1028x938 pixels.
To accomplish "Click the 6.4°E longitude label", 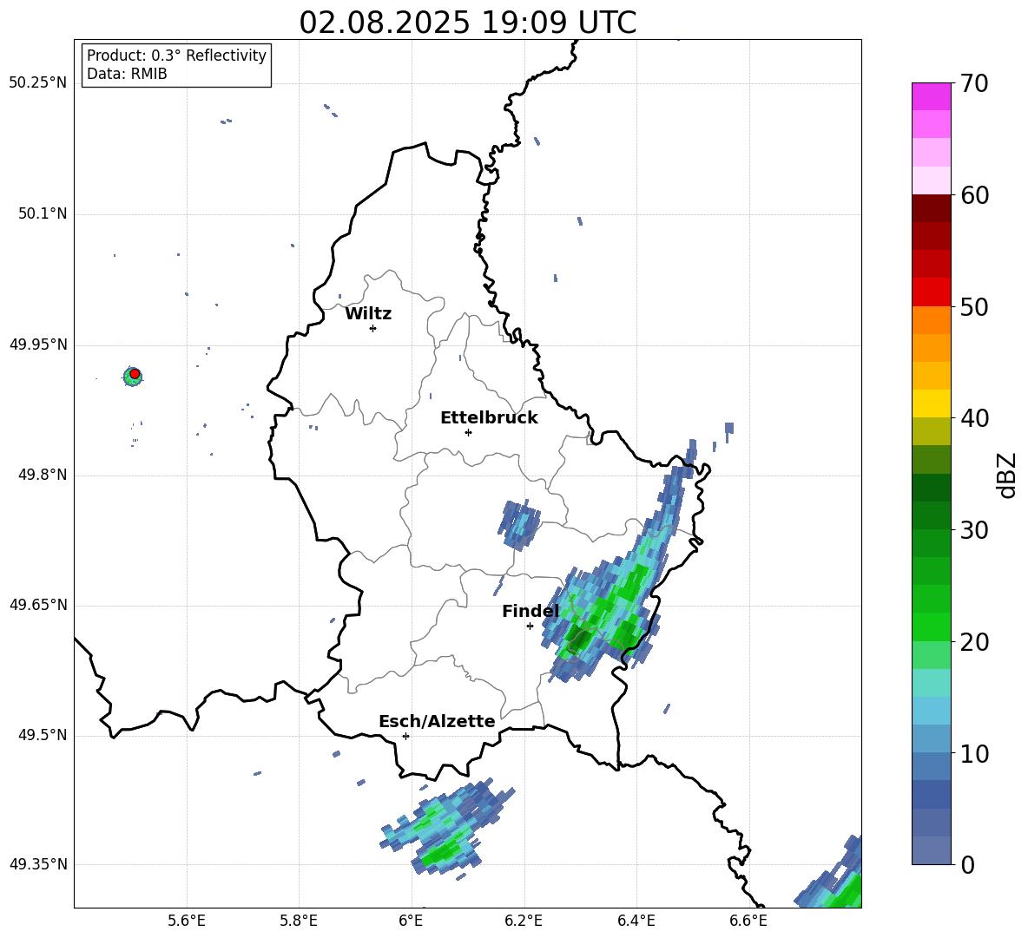I will click(x=636, y=921).
